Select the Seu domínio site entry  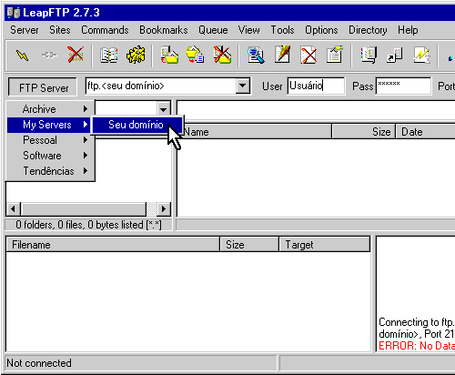click(x=137, y=125)
